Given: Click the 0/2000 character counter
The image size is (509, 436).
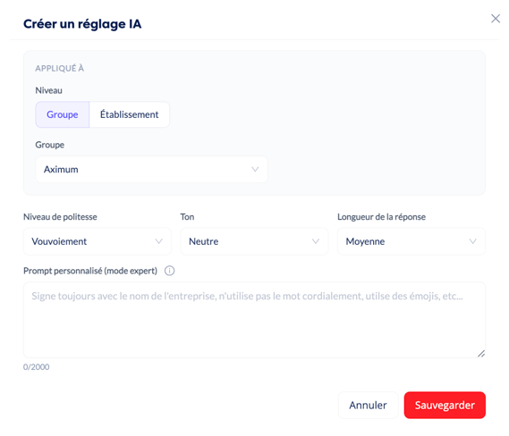Looking at the screenshot, I should (36, 367).
